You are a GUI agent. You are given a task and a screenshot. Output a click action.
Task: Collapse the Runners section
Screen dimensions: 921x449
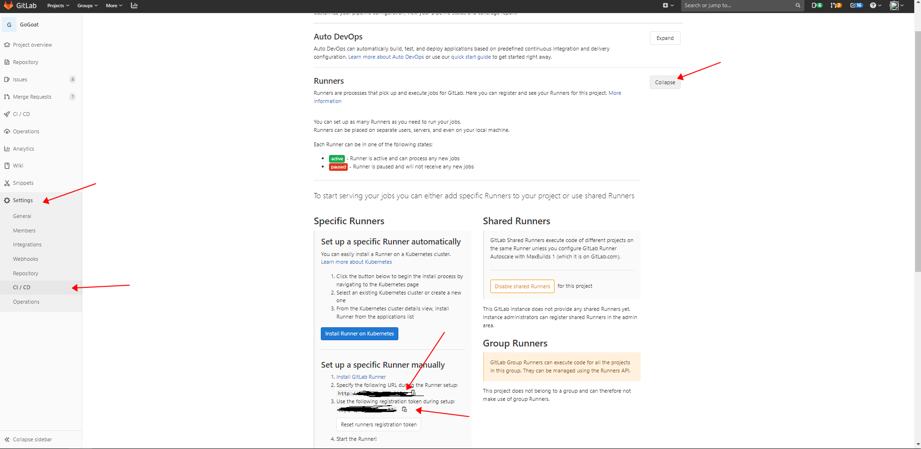pyautogui.click(x=665, y=82)
